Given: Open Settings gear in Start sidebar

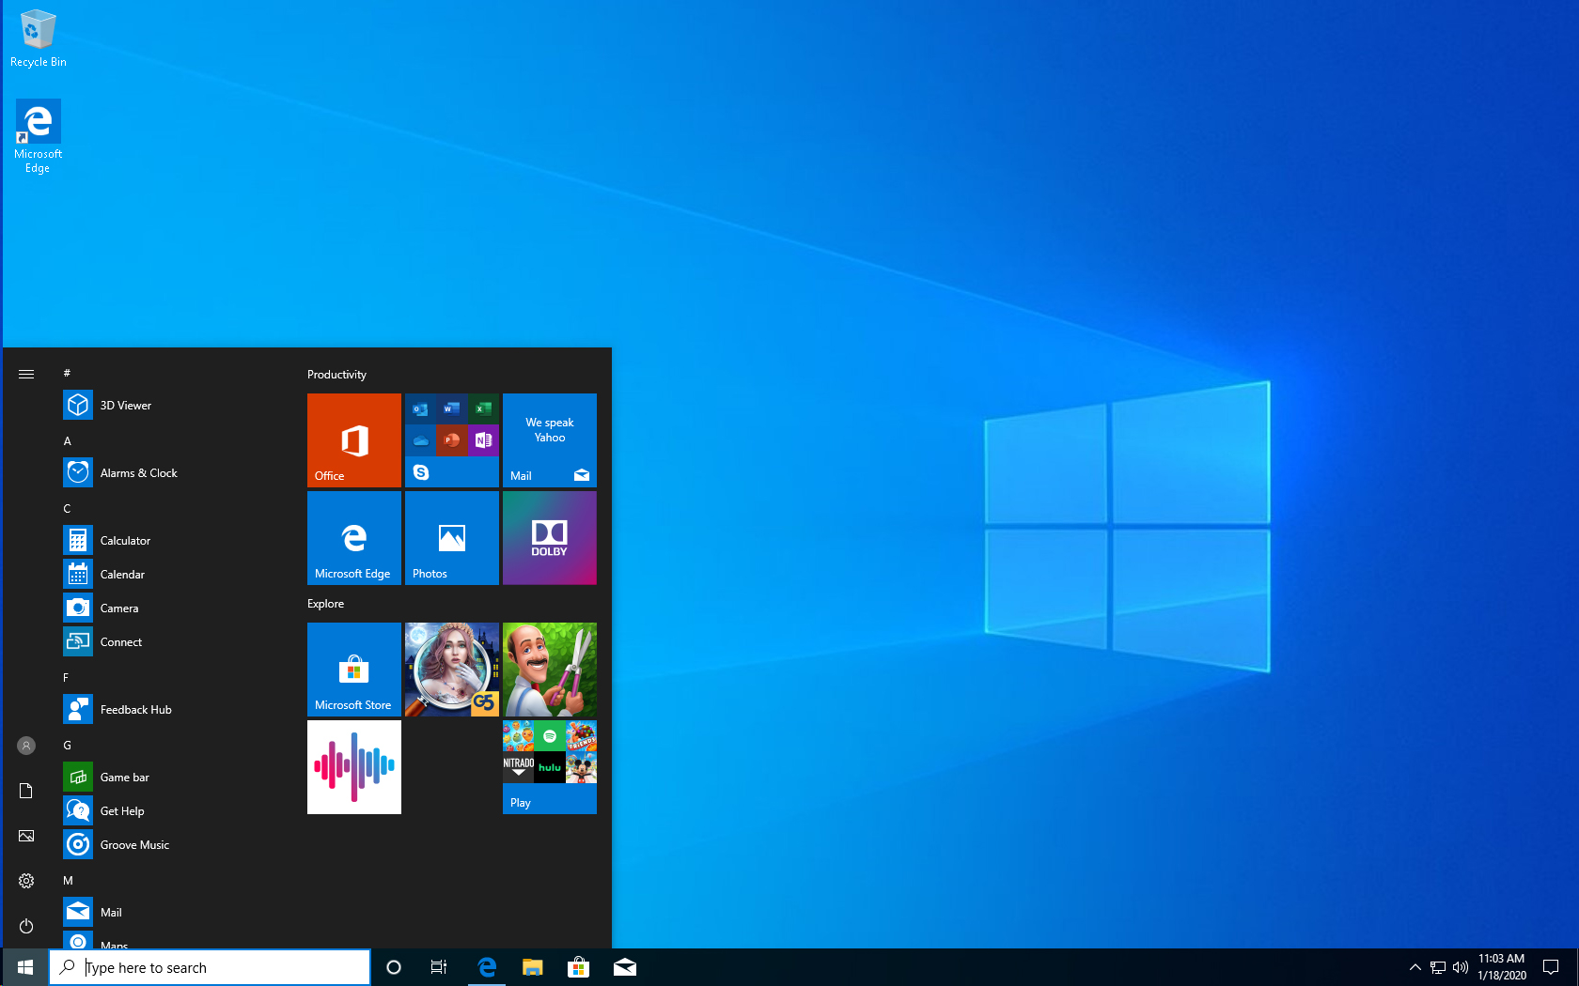Looking at the screenshot, I should click(26, 881).
